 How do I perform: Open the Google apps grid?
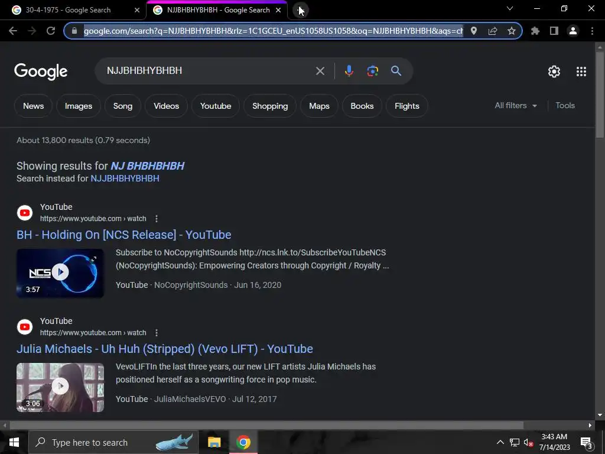coord(581,72)
